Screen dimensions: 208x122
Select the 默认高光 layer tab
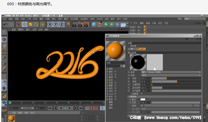pyautogui.click(x=141, y=49)
